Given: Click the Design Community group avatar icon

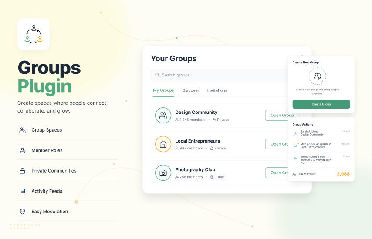Looking at the screenshot, I should [x=163, y=116].
